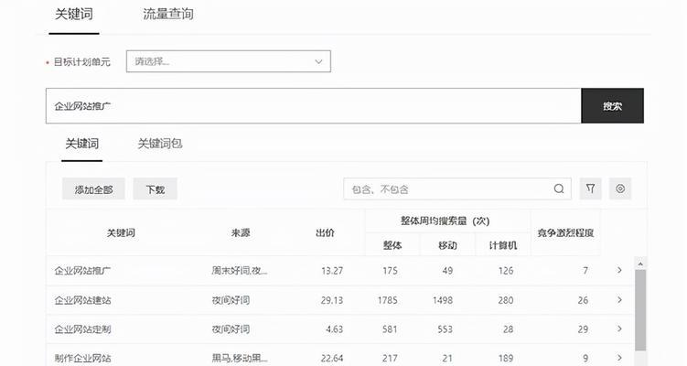Open the 目标计划单元 dropdown

229,61
